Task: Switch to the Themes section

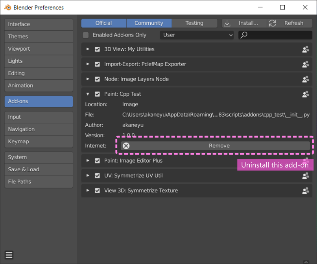Action: click(x=39, y=37)
